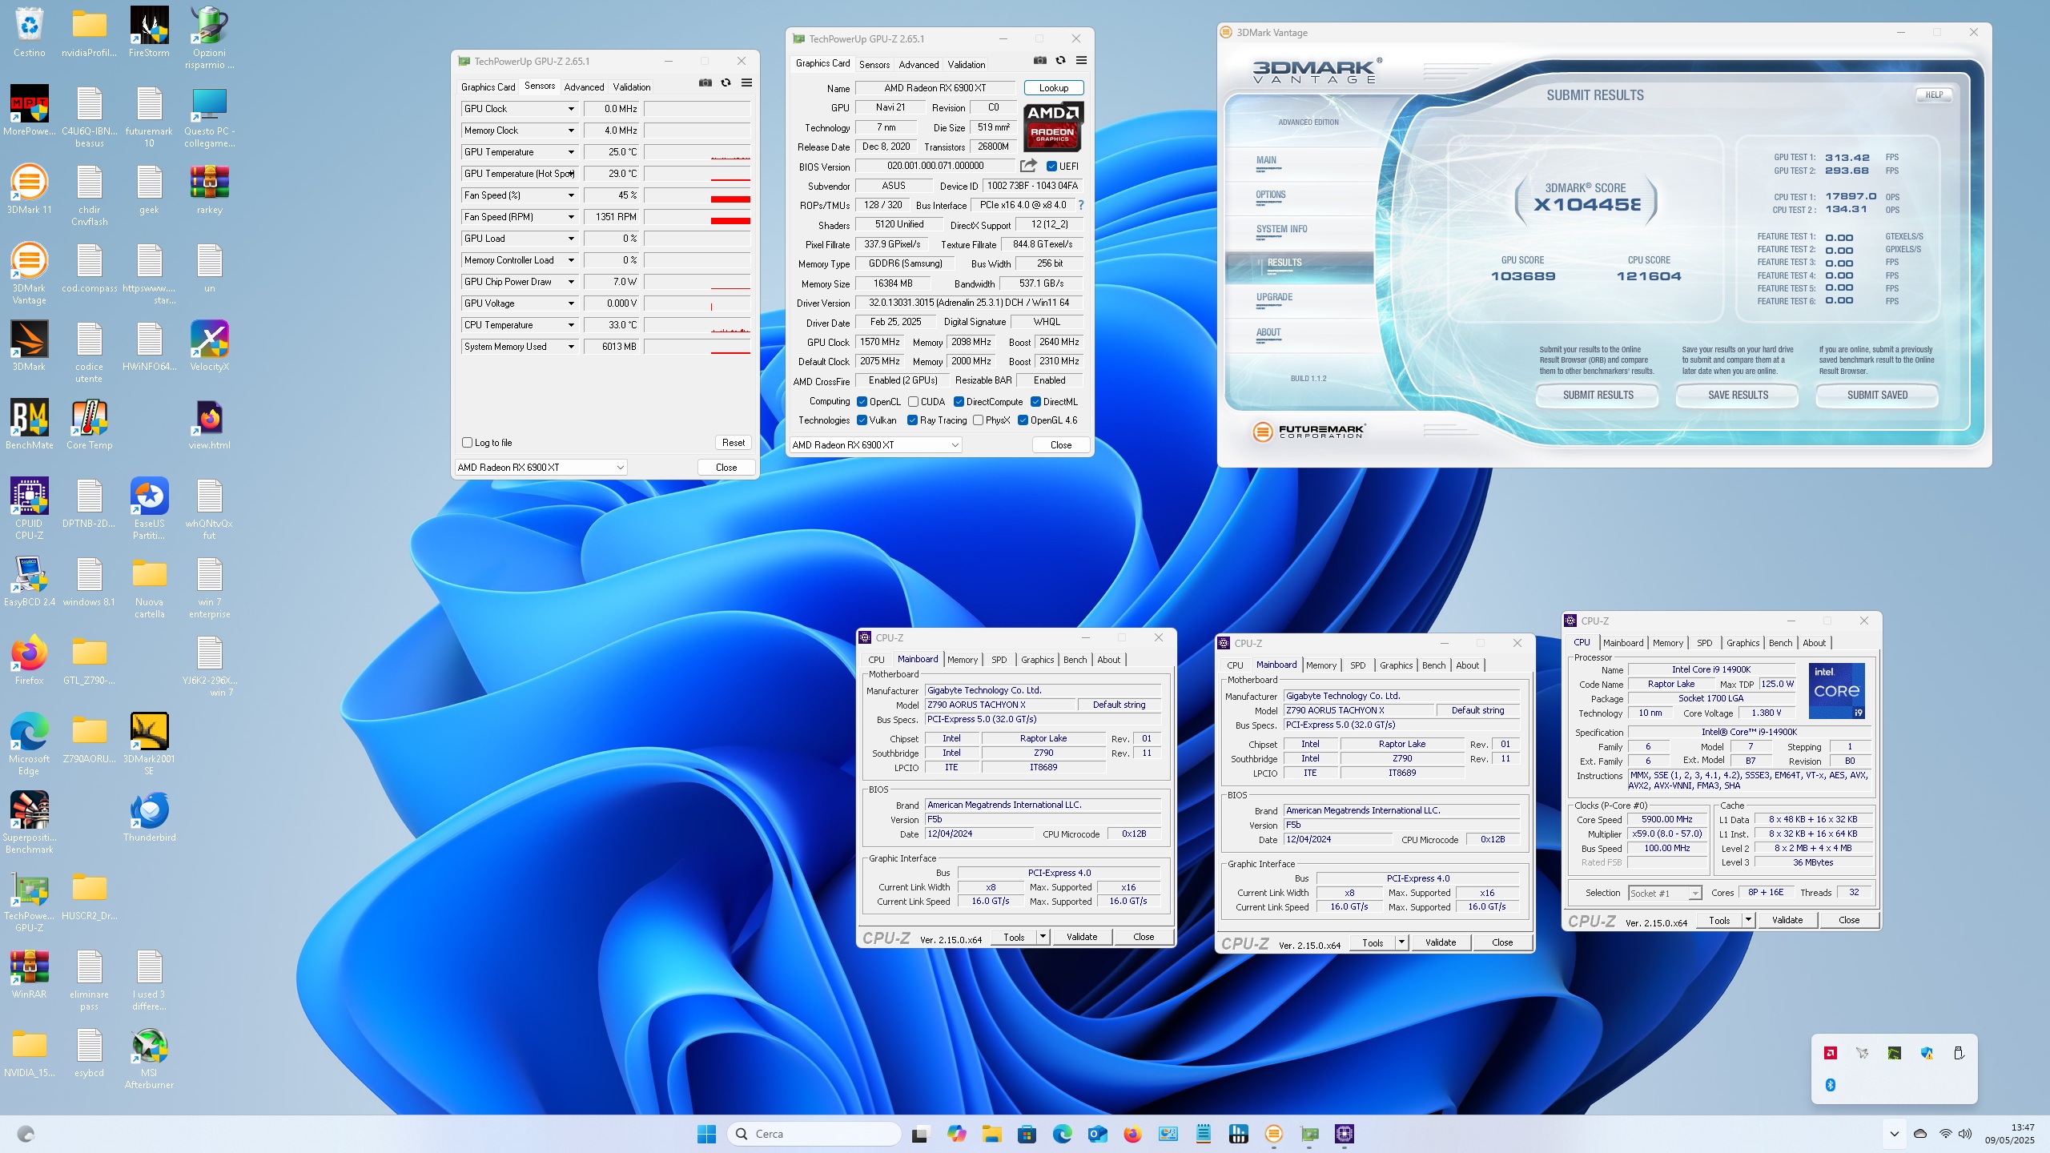This screenshot has height=1153, width=2050.
Task: Switch to Bench tab in right CPU-Z processor window
Action: tap(1780, 643)
